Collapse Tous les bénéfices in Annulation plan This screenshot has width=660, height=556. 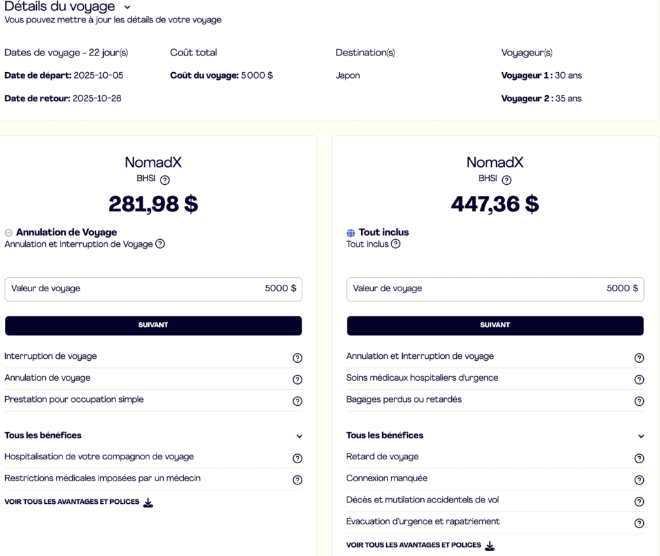pos(299,436)
